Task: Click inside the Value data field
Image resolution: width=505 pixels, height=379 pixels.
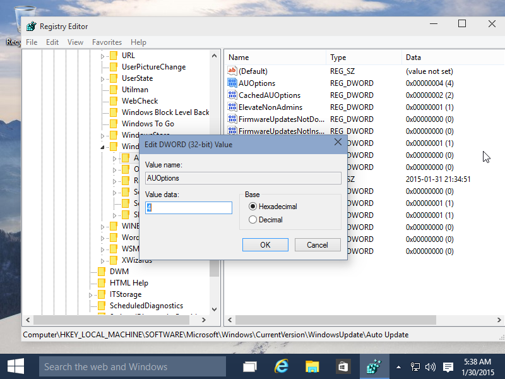Action: tap(189, 207)
